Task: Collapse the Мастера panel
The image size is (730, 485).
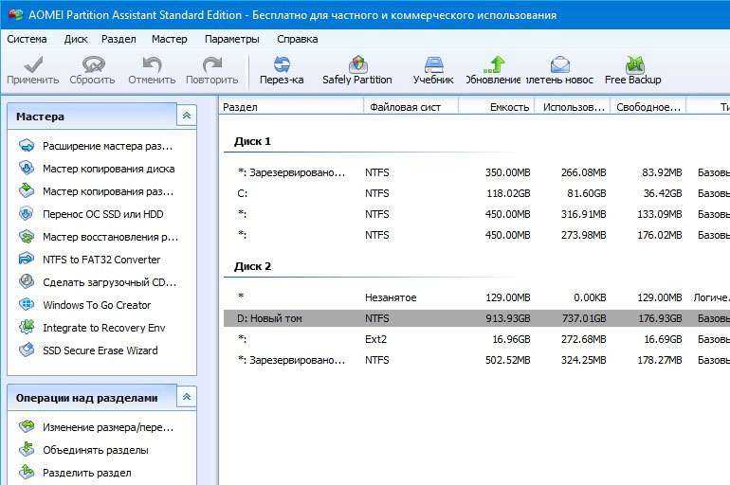Action: 187,116
